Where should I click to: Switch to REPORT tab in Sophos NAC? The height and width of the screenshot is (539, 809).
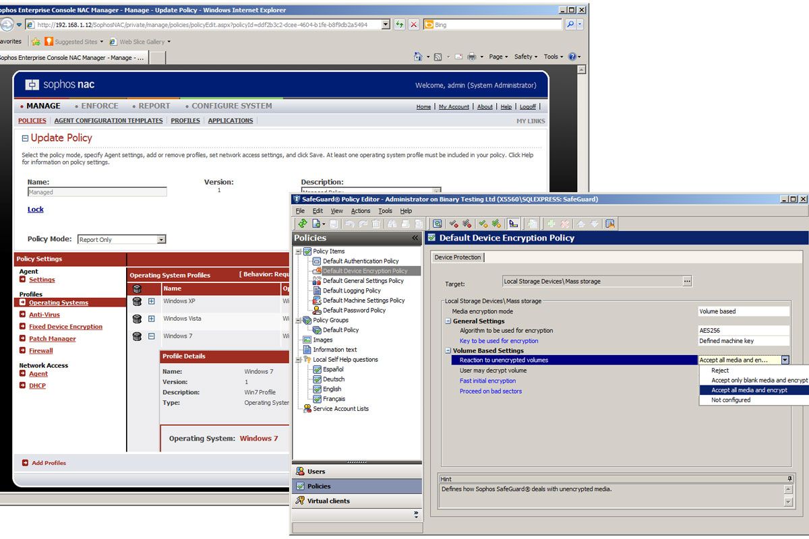pos(154,106)
